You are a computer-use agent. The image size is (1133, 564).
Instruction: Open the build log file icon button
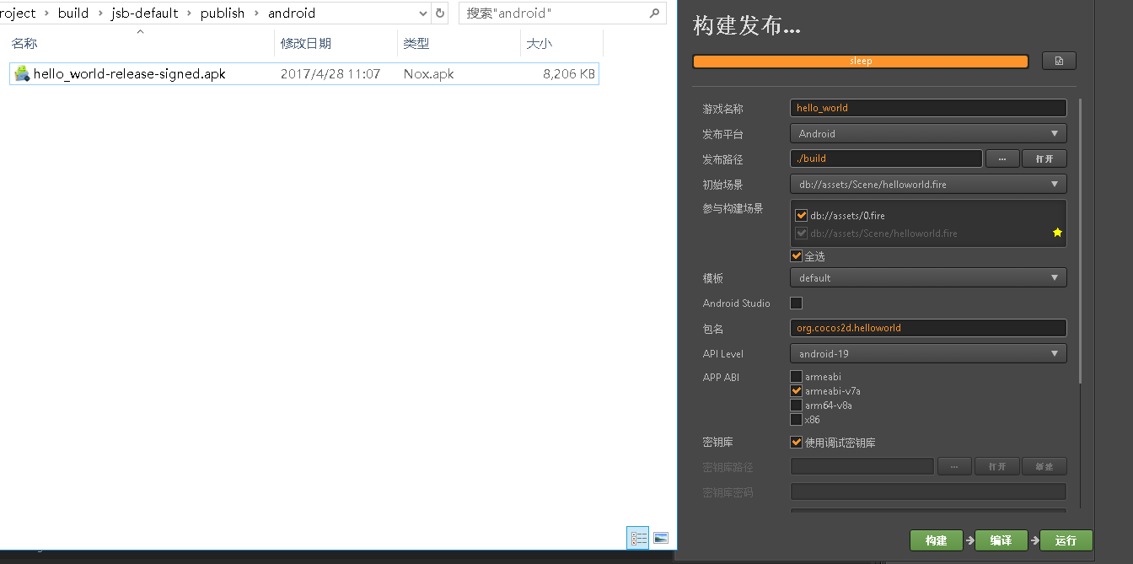[x=1059, y=61]
